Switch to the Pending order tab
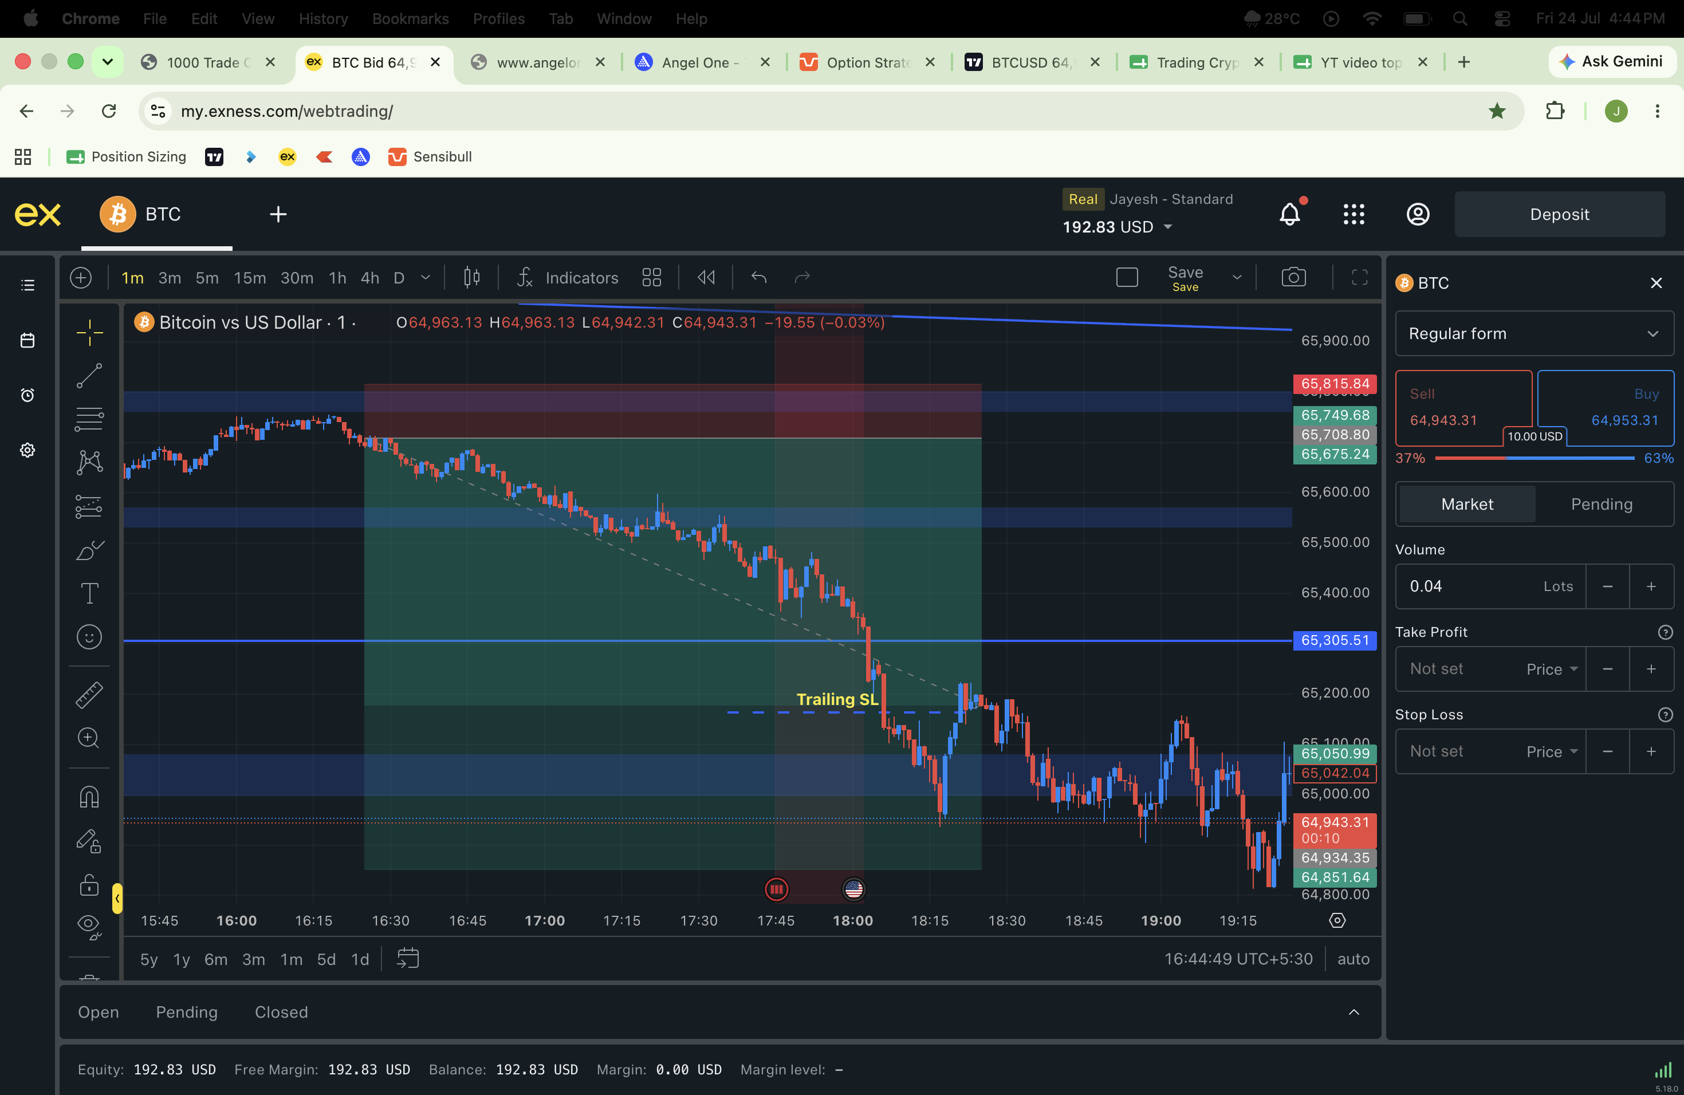 tap(1601, 505)
